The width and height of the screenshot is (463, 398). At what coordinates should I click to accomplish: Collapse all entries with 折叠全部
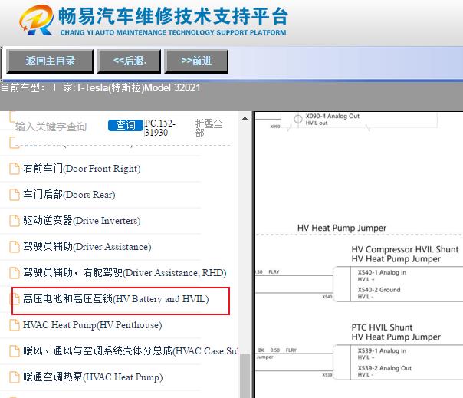click(209, 128)
